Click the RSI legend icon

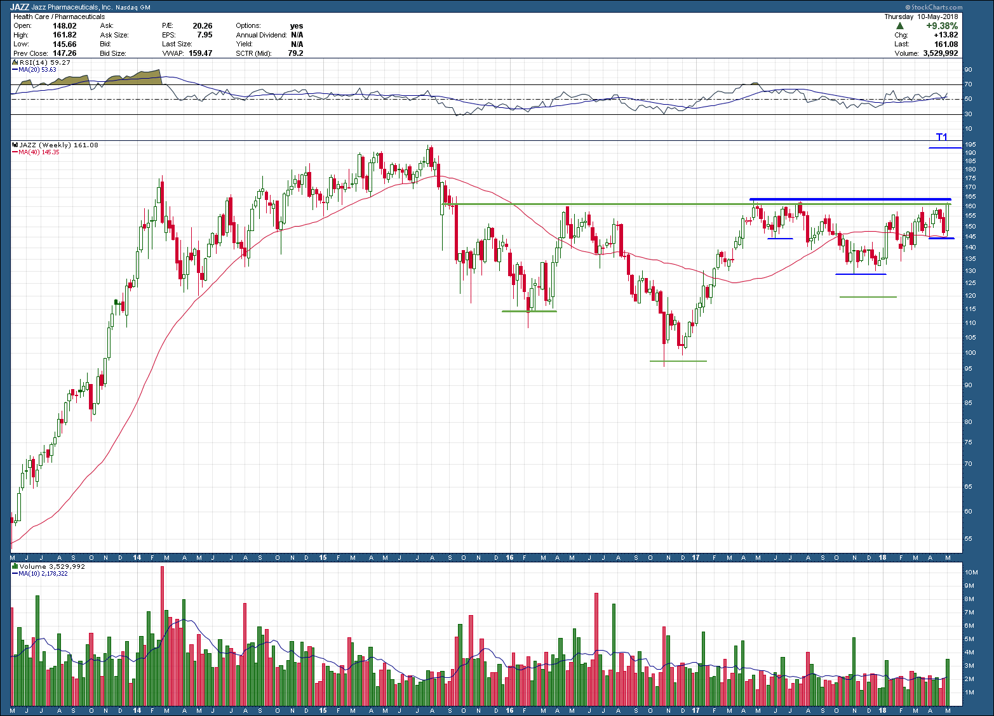pyautogui.click(x=15, y=63)
